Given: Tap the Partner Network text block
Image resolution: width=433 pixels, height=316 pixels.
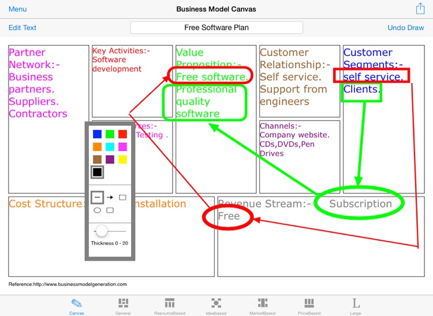Looking at the screenshot, I should tap(38, 83).
